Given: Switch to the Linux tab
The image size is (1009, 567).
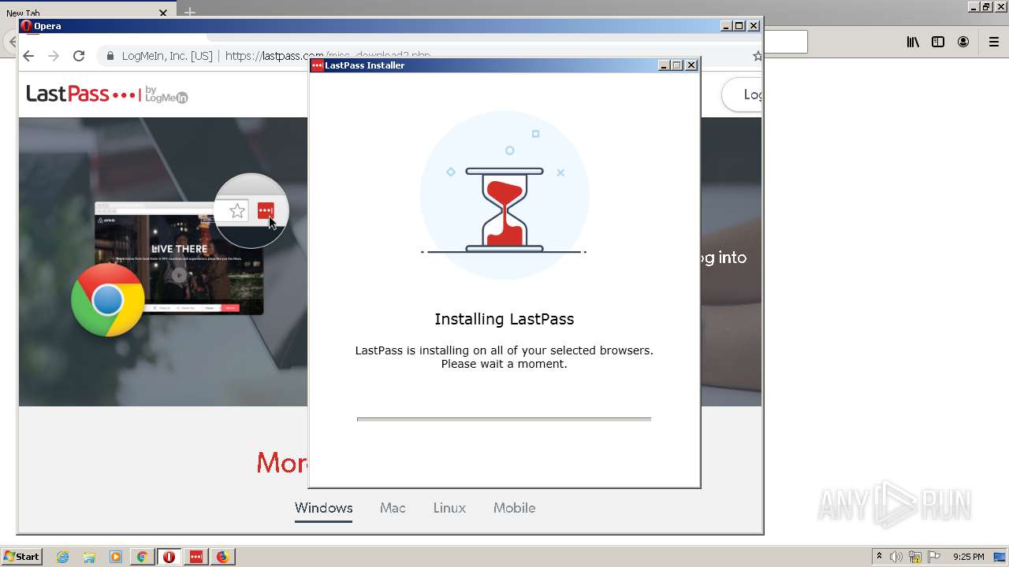Looking at the screenshot, I should pyautogui.click(x=449, y=508).
